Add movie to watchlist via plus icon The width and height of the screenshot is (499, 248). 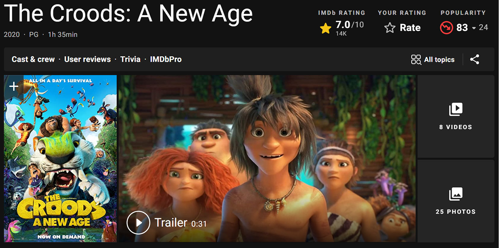(14, 86)
